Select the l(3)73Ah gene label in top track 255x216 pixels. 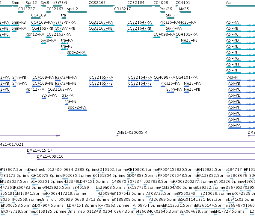pos(61,3)
